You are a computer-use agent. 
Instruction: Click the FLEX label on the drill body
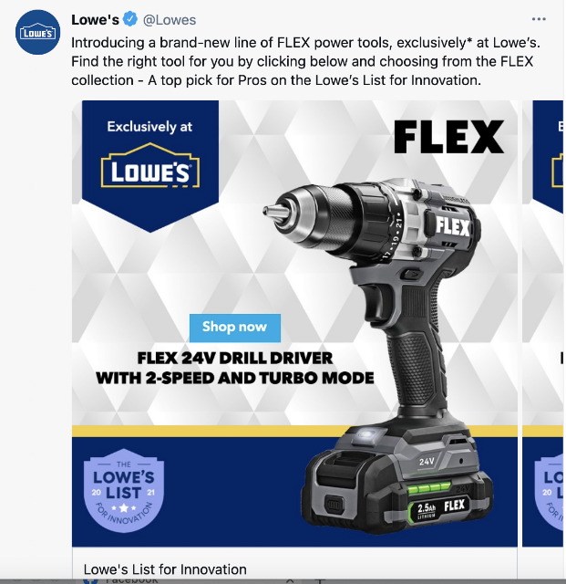coord(452,226)
